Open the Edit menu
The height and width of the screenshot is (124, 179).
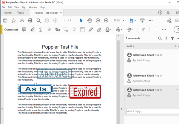pos(10,7)
